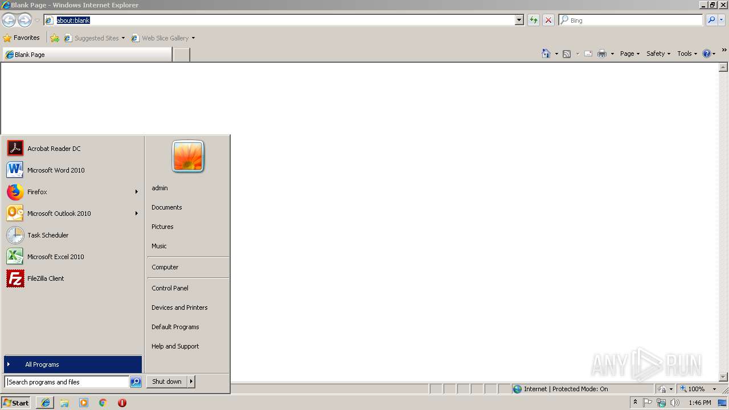Expand Outlook 2010 jump list arrow

coord(136,214)
